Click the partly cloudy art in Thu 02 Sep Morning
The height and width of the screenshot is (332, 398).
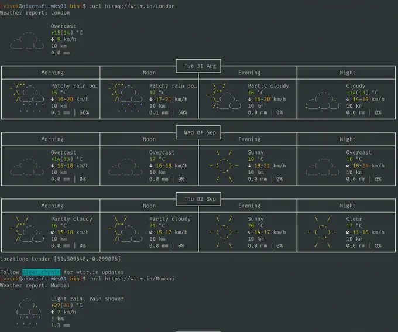pyautogui.click(x=27, y=229)
